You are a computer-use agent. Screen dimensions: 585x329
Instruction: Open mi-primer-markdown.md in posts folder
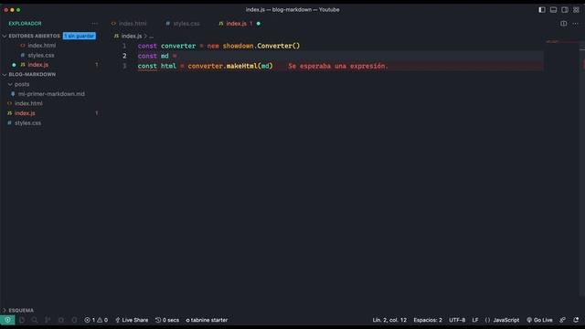51,94
